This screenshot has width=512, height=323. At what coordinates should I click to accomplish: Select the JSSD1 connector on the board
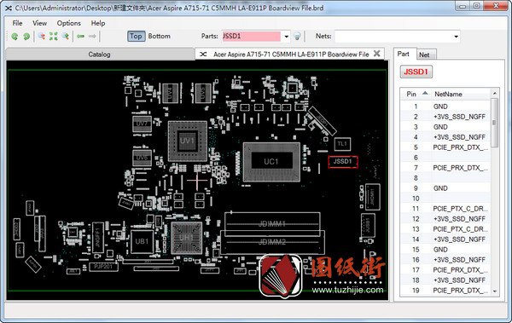point(343,162)
